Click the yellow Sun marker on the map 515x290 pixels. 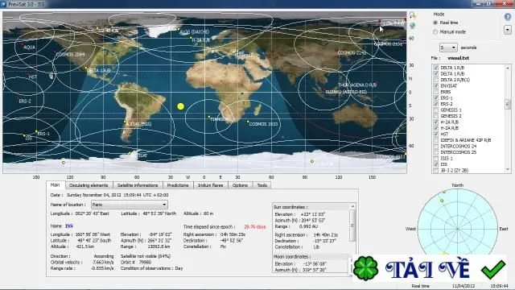pyautogui.click(x=180, y=106)
